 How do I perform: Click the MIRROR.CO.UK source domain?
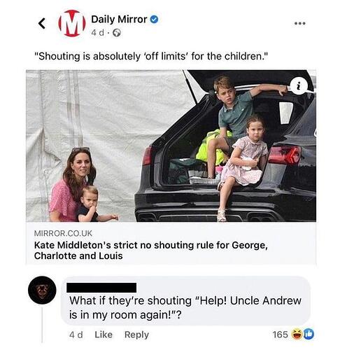click(x=63, y=233)
